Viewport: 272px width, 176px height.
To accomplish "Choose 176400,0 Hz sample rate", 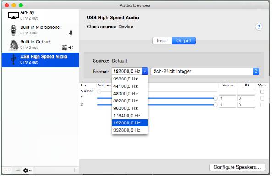I will pyautogui.click(x=130, y=116).
